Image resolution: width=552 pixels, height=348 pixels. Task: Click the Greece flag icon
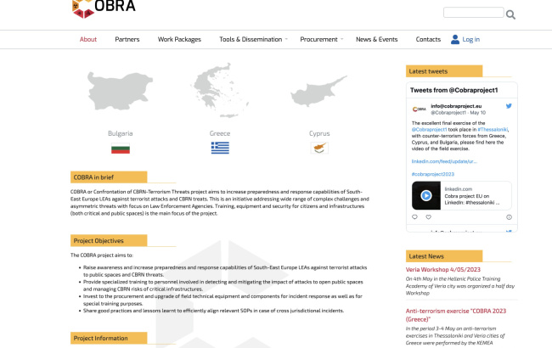pyautogui.click(x=220, y=148)
